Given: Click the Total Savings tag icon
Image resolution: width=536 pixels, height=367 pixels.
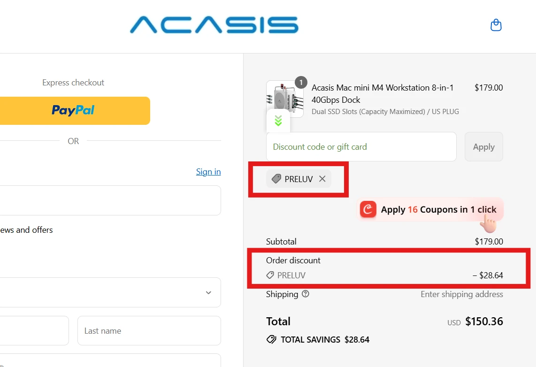Looking at the screenshot, I should (271, 339).
